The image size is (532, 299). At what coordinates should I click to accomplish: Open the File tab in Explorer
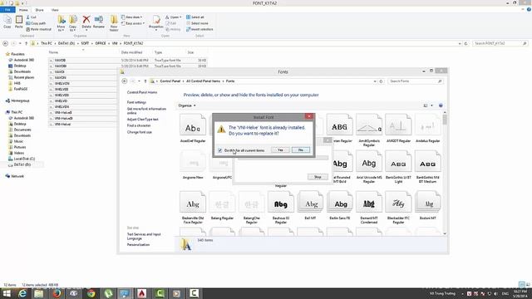[x=7, y=10]
